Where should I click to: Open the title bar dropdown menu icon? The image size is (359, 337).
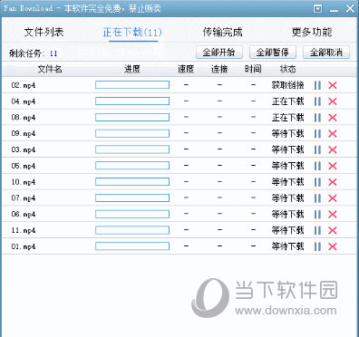[318, 9]
